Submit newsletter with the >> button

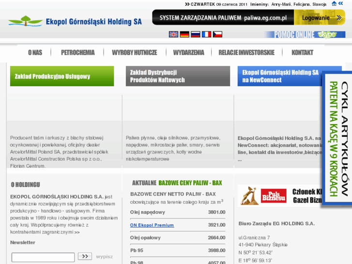coord(85,256)
